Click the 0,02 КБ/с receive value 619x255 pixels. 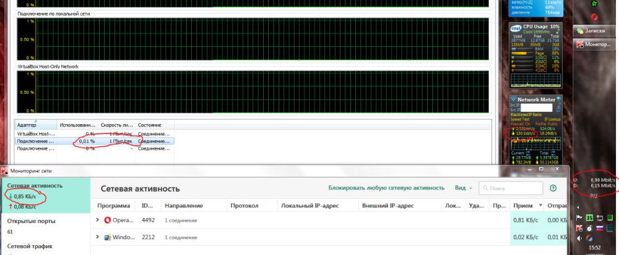coord(526,237)
